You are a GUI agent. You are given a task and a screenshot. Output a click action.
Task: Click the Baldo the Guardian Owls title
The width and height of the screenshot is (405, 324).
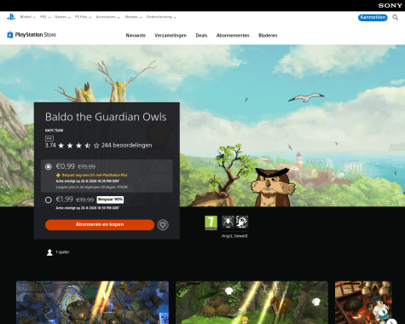106,117
